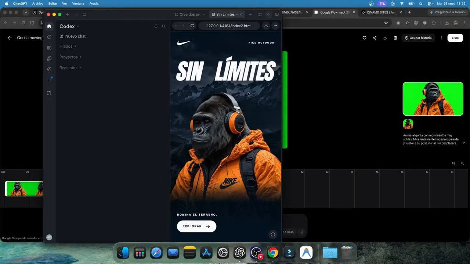Screen dimensions: 470x264
Task: Open the clock history icon in Codex sidebar
Action: click(49, 37)
